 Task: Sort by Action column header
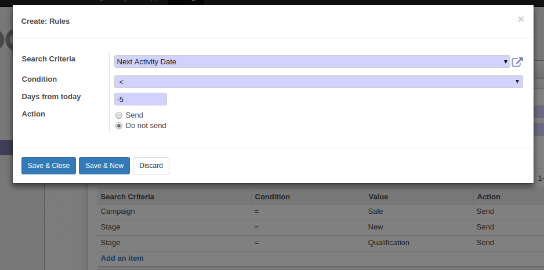[488, 197]
